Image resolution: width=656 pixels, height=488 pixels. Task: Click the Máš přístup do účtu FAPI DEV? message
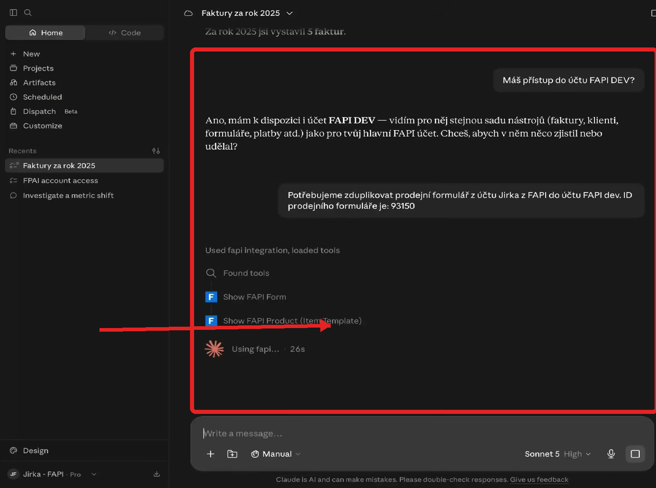tap(569, 80)
